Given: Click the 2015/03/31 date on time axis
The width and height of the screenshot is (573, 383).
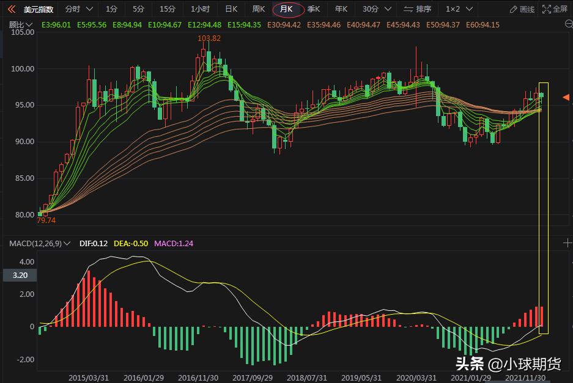Looking at the screenshot, I should [x=89, y=378].
